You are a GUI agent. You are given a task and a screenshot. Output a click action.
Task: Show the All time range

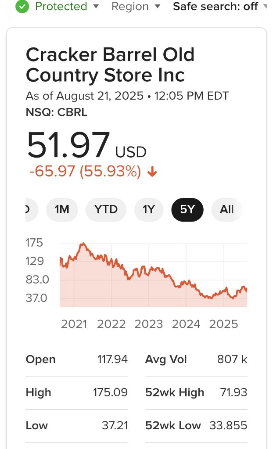[x=226, y=210]
